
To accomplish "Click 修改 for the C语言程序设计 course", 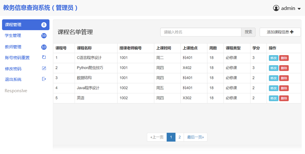I will (273, 58).
